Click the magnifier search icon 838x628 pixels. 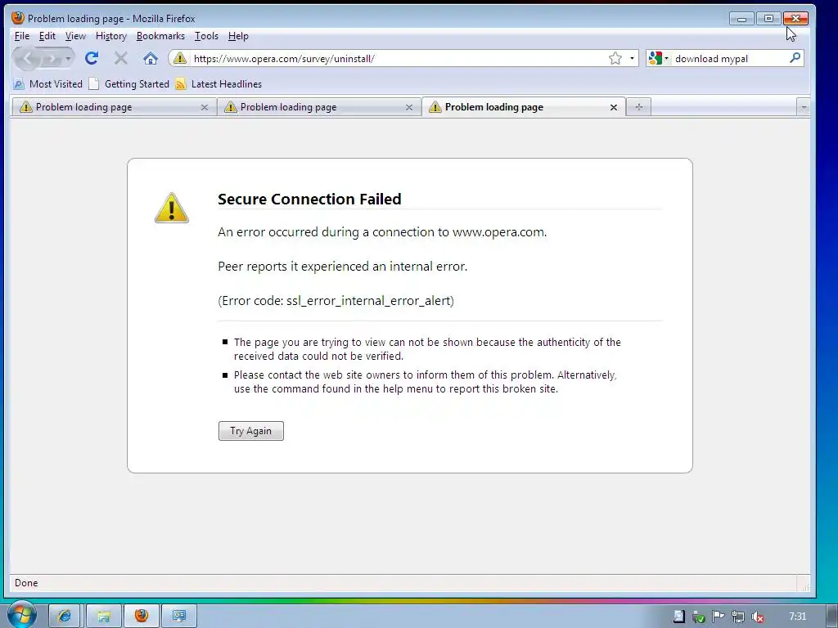(795, 58)
